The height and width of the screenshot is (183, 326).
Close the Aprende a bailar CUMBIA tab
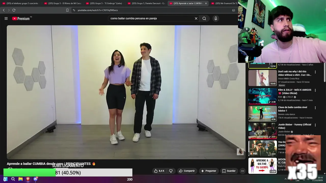coord(206,3)
